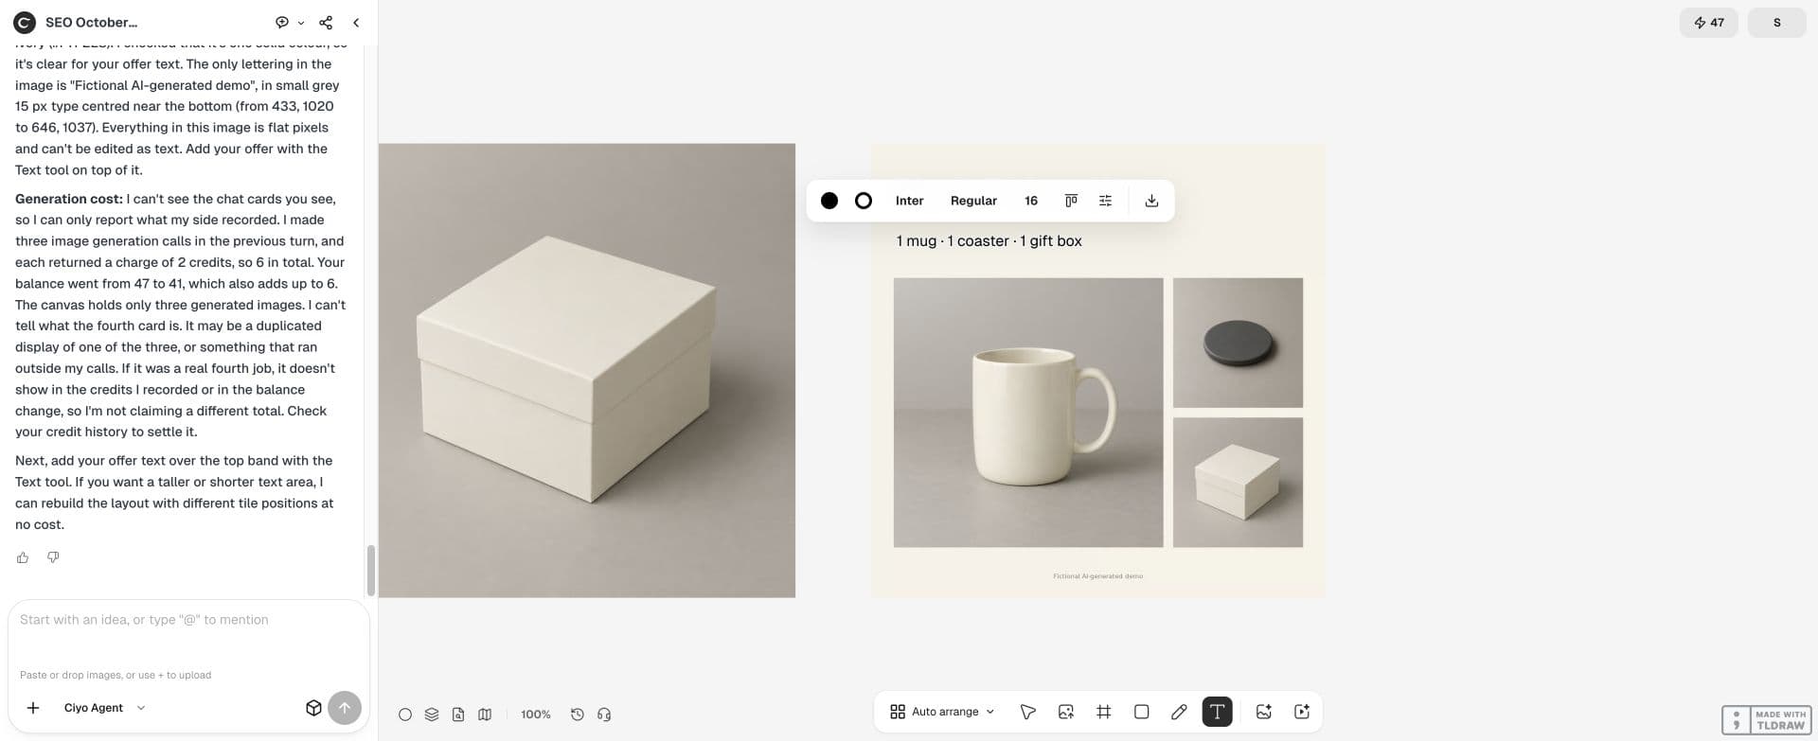The width and height of the screenshot is (1818, 741).
Task: Collapse the chat side panel
Action: 356,23
